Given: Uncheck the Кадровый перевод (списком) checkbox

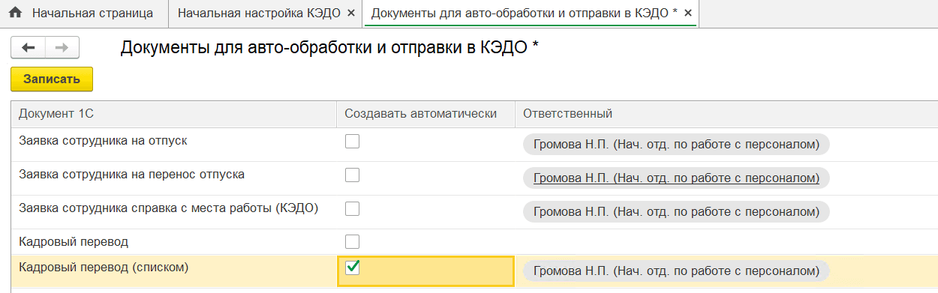Looking at the screenshot, I should click(x=352, y=268).
